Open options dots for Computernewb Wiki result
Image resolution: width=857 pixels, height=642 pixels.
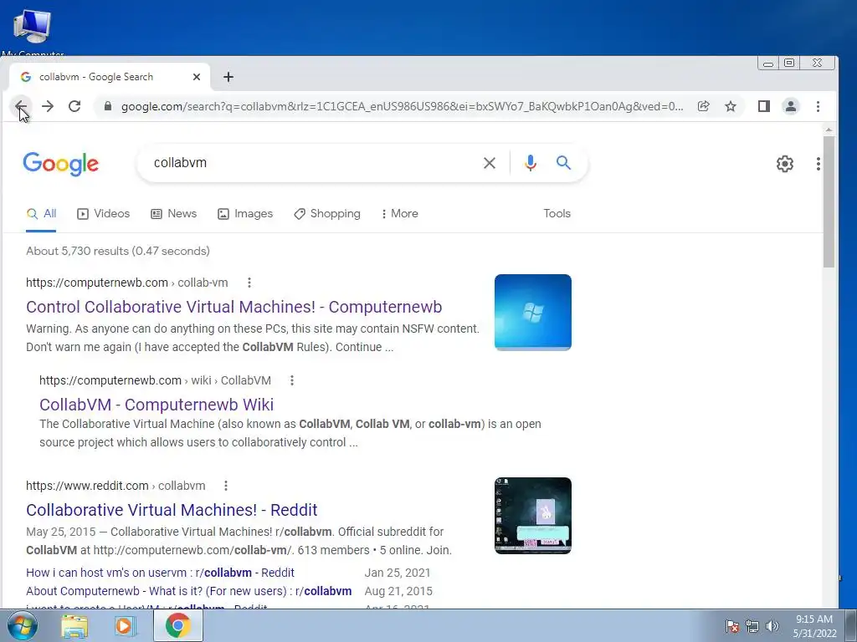(x=292, y=380)
